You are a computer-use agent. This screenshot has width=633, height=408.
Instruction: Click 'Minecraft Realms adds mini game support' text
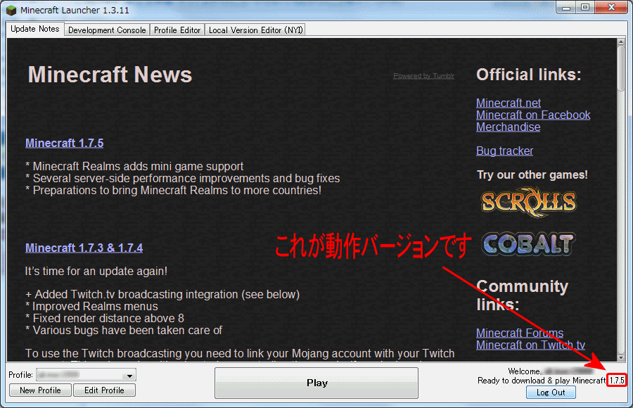tap(138, 167)
